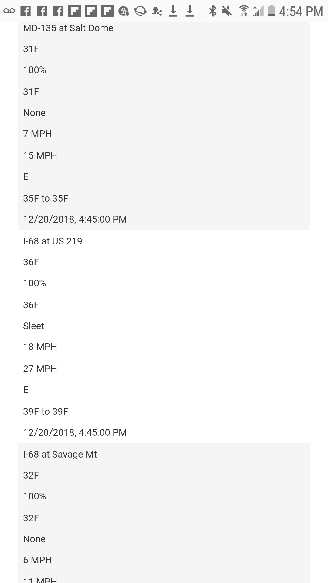Open the I-68 at US 219 entry
The width and height of the screenshot is (328, 583).
coord(53,241)
